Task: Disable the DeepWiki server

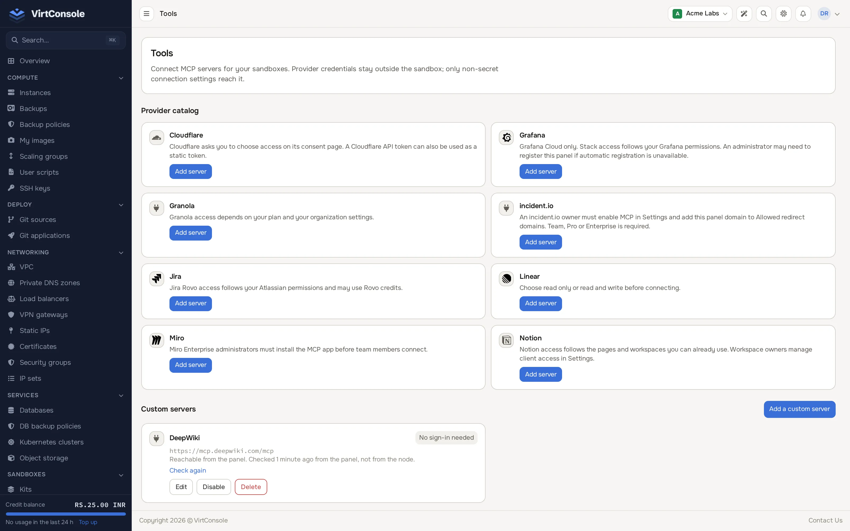Action: click(x=214, y=487)
